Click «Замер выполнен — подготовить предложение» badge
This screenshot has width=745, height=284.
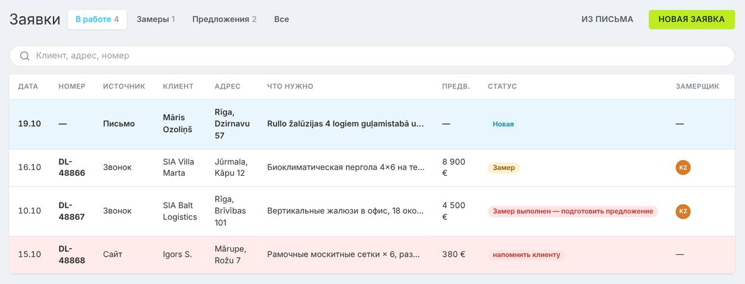click(573, 211)
